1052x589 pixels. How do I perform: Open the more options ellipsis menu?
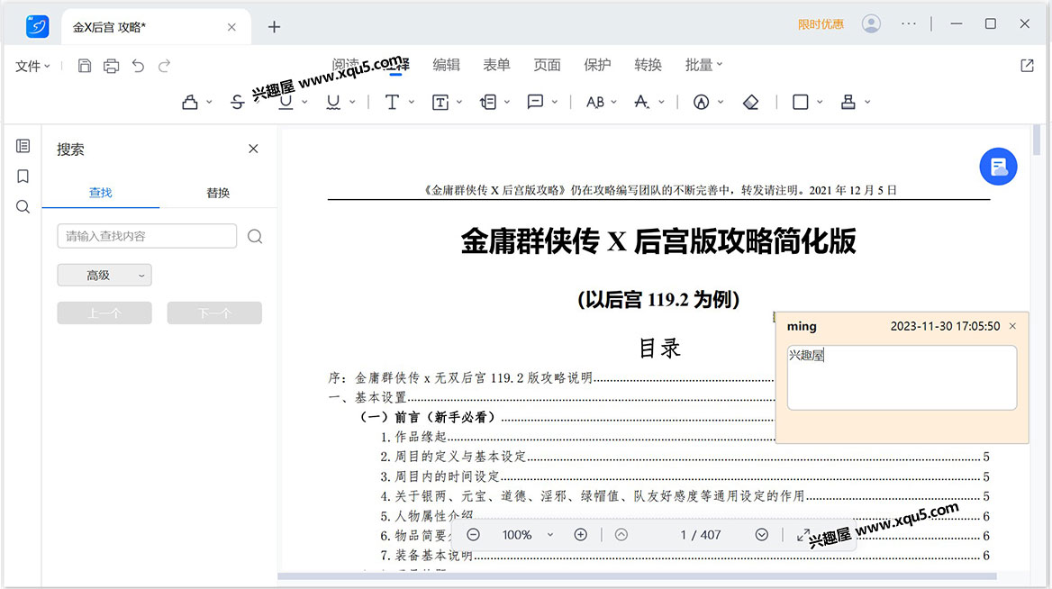click(909, 23)
